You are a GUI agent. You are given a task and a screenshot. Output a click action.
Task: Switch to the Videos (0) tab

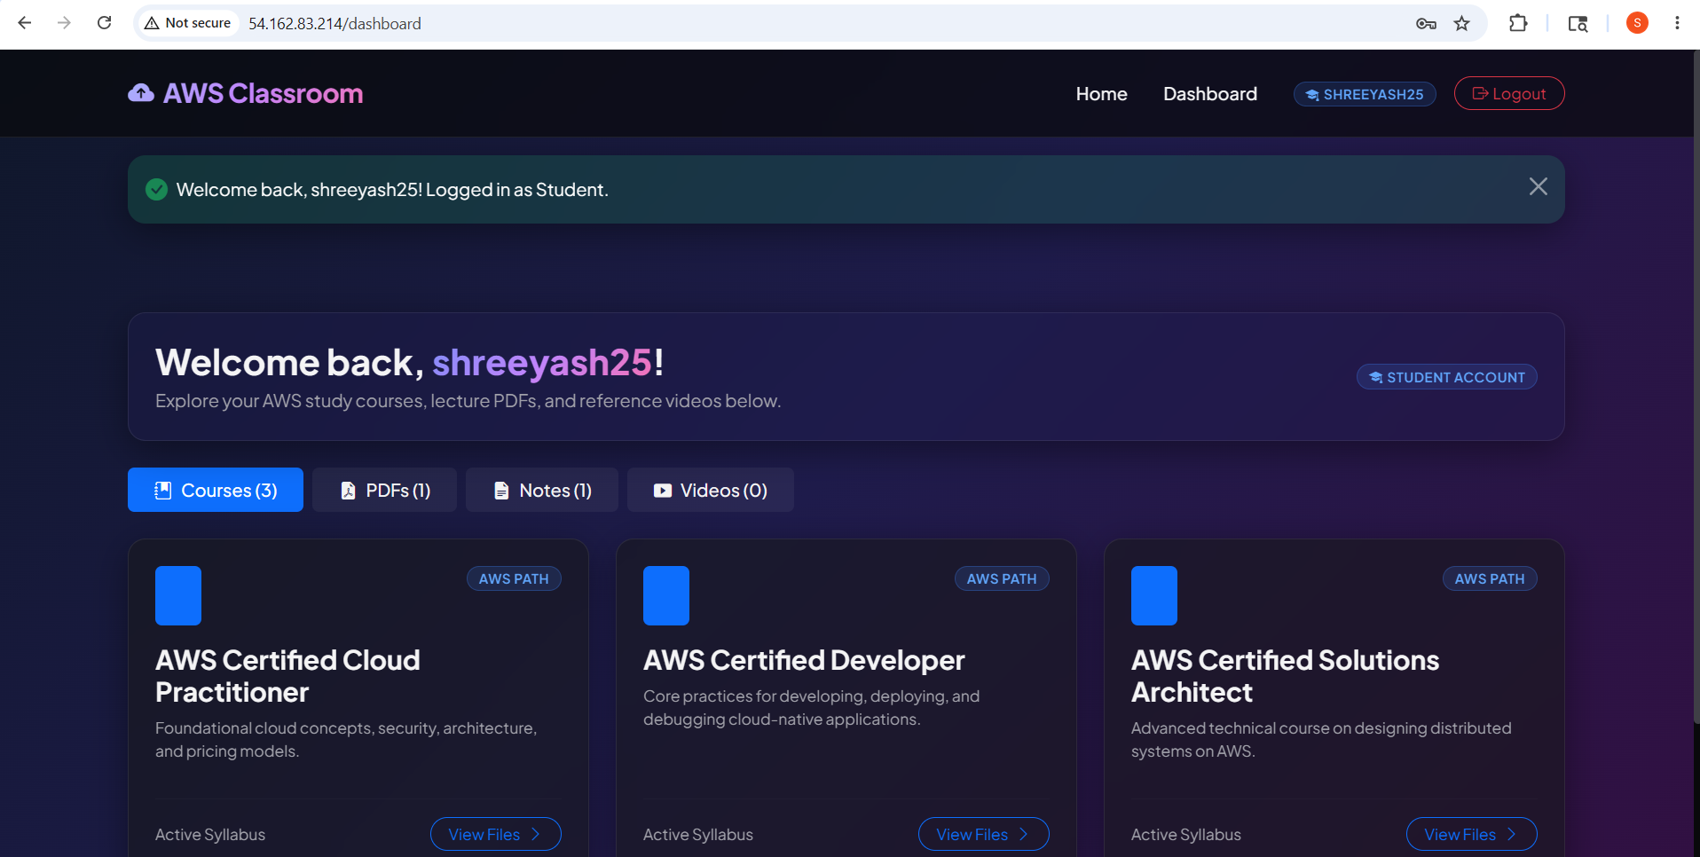pos(711,490)
